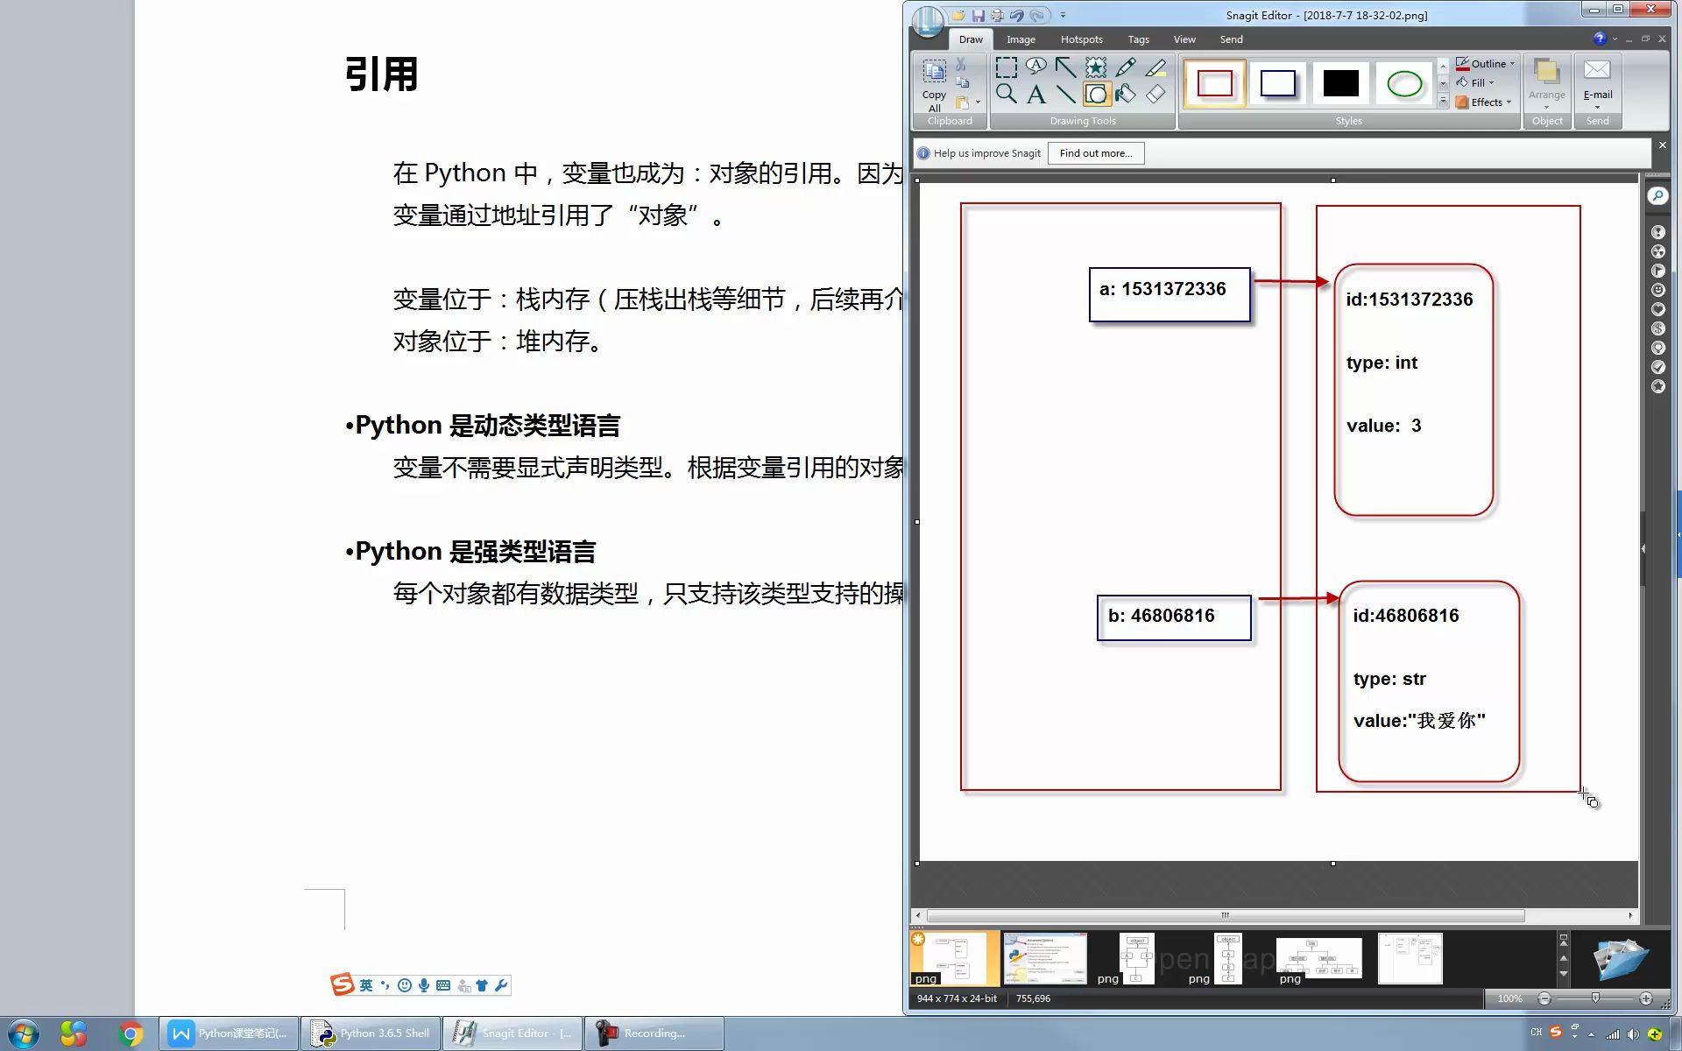Select the Highlighter tool
The height and width of the screenshot is (1051, 1682).
click(1155, 67)
